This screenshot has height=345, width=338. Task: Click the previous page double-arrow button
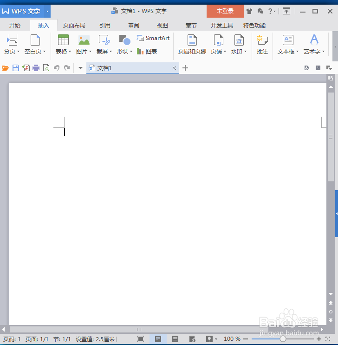click(331, 303)
